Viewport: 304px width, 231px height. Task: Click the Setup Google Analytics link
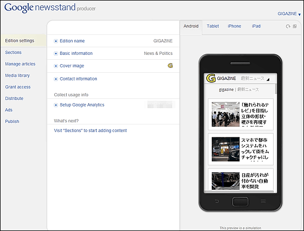(x=82, y=105)
